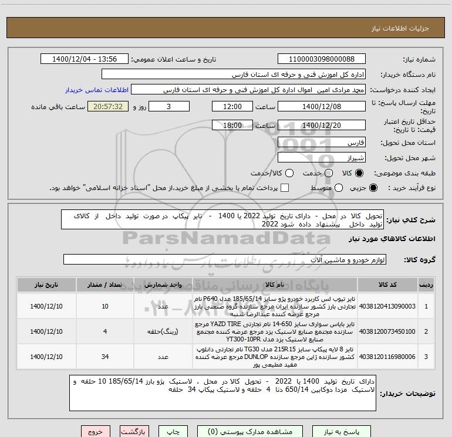Click the response deadline date 1400/12/08
This screenshot has width=452, height=437.
322,106
